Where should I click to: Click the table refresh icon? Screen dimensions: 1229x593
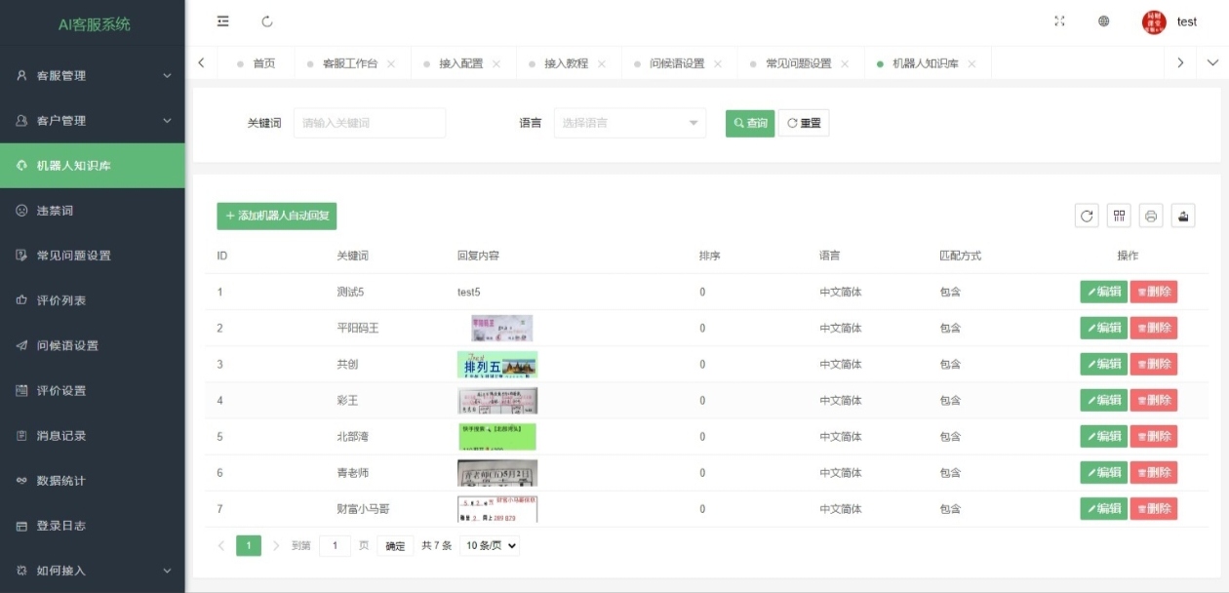coord(1087,217)
